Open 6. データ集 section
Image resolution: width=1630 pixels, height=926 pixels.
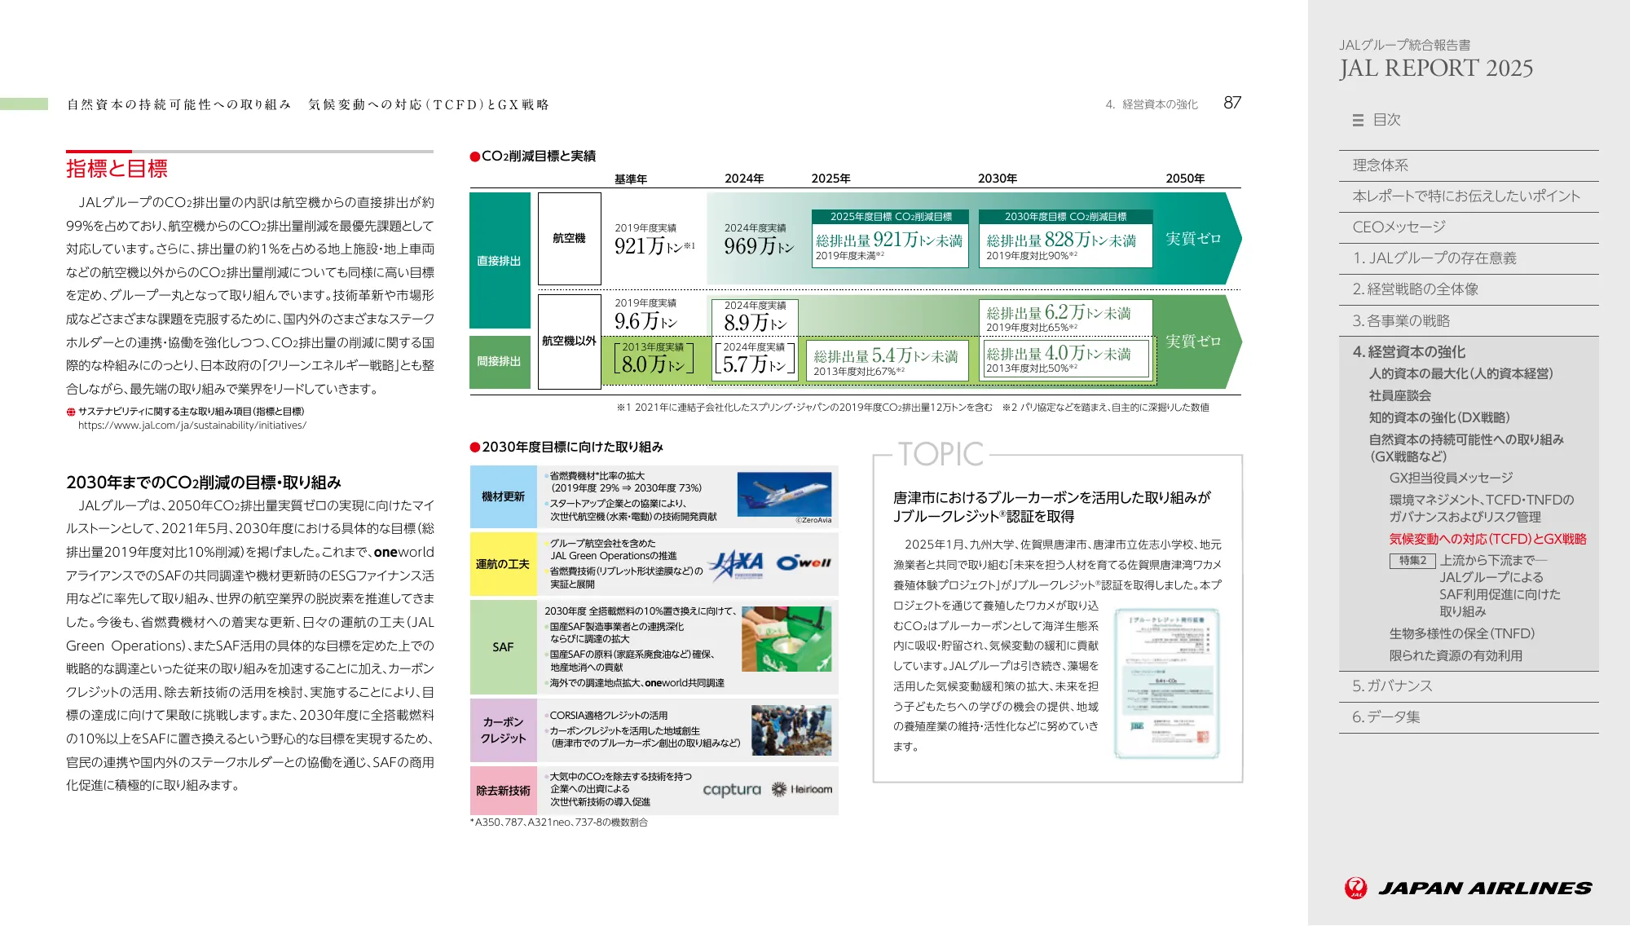1469,717
